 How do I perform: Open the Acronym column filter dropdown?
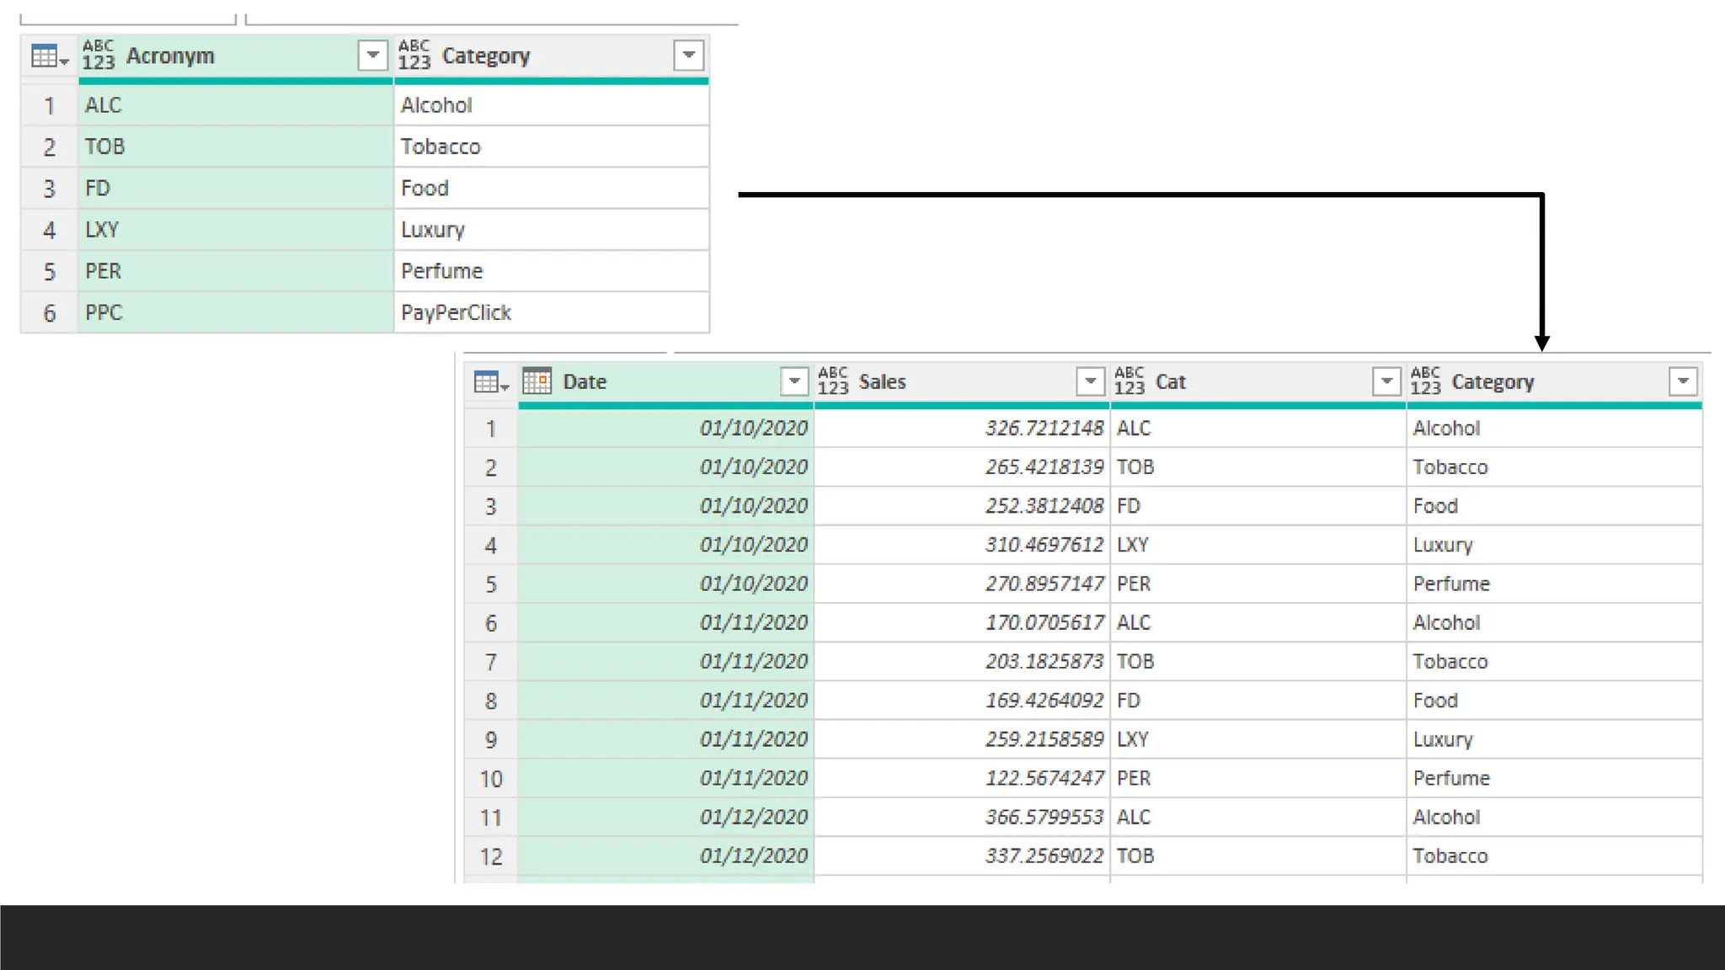point(372,56)
